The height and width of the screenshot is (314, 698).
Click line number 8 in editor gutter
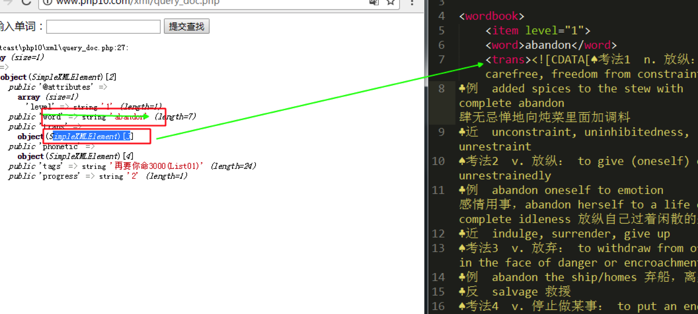pyautogui.click(x=442, y=89)
